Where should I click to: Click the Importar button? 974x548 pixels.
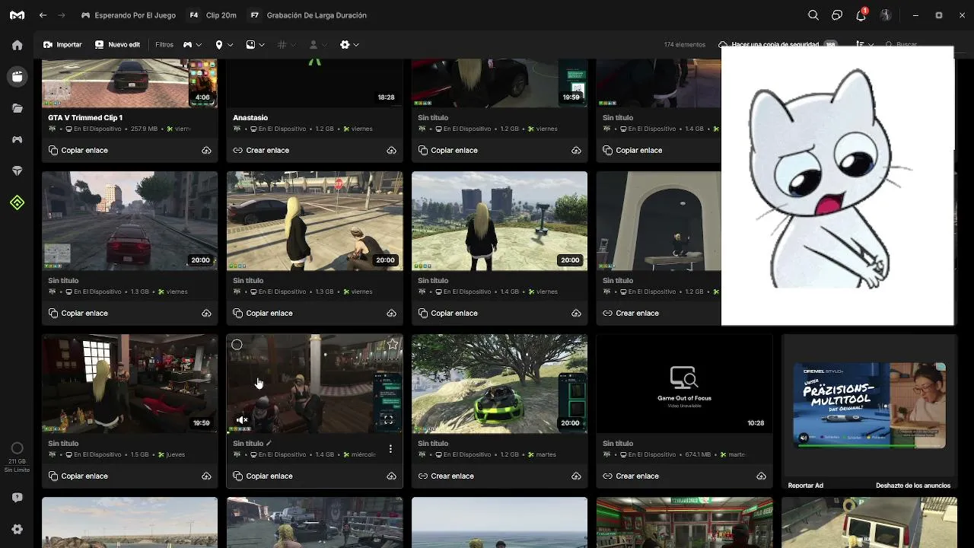[62, 45]
